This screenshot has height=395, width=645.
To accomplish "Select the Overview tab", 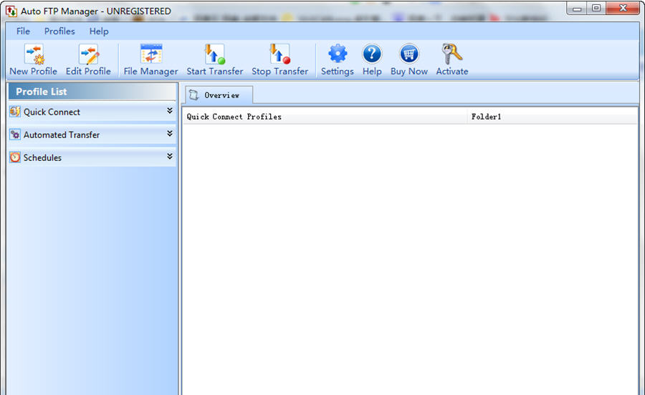I will [x=219, y=95].
